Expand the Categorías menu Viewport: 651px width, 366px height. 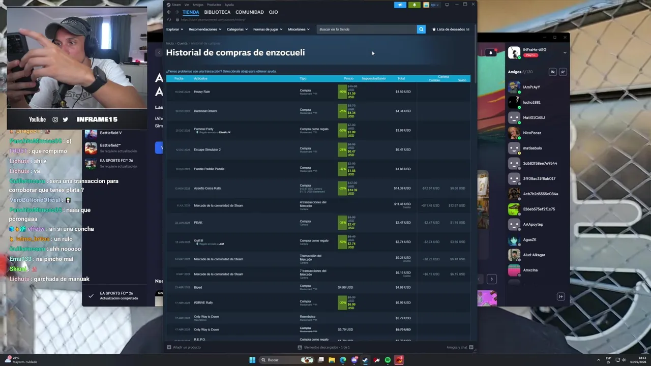tap(237, 29)
